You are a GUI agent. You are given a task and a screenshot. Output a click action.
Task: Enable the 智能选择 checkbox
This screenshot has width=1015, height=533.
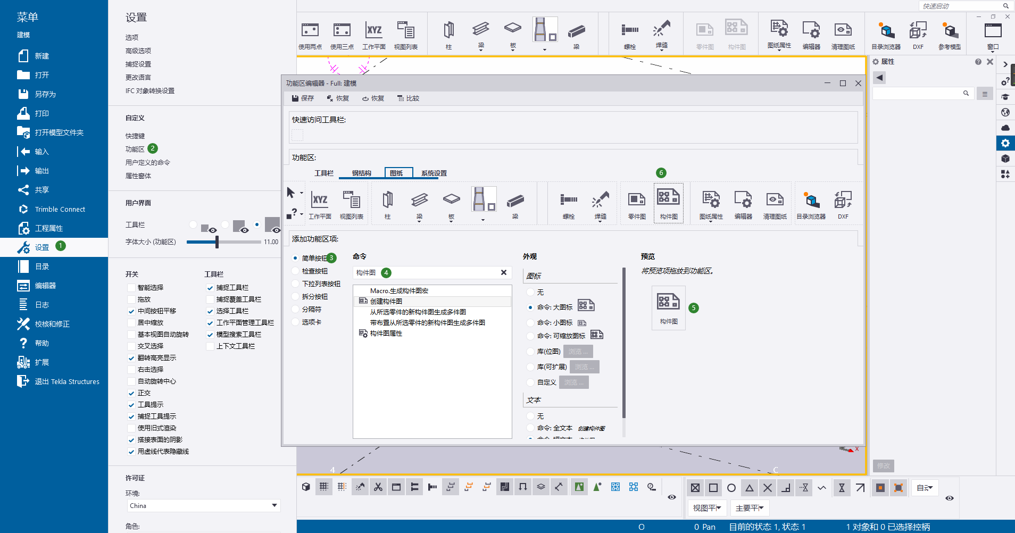tap(131, 288)
